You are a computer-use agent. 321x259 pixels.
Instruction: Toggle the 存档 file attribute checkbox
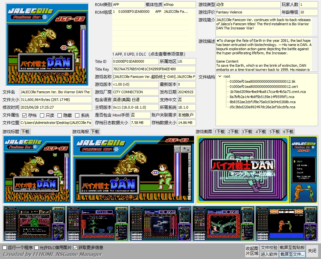point(24,116)
